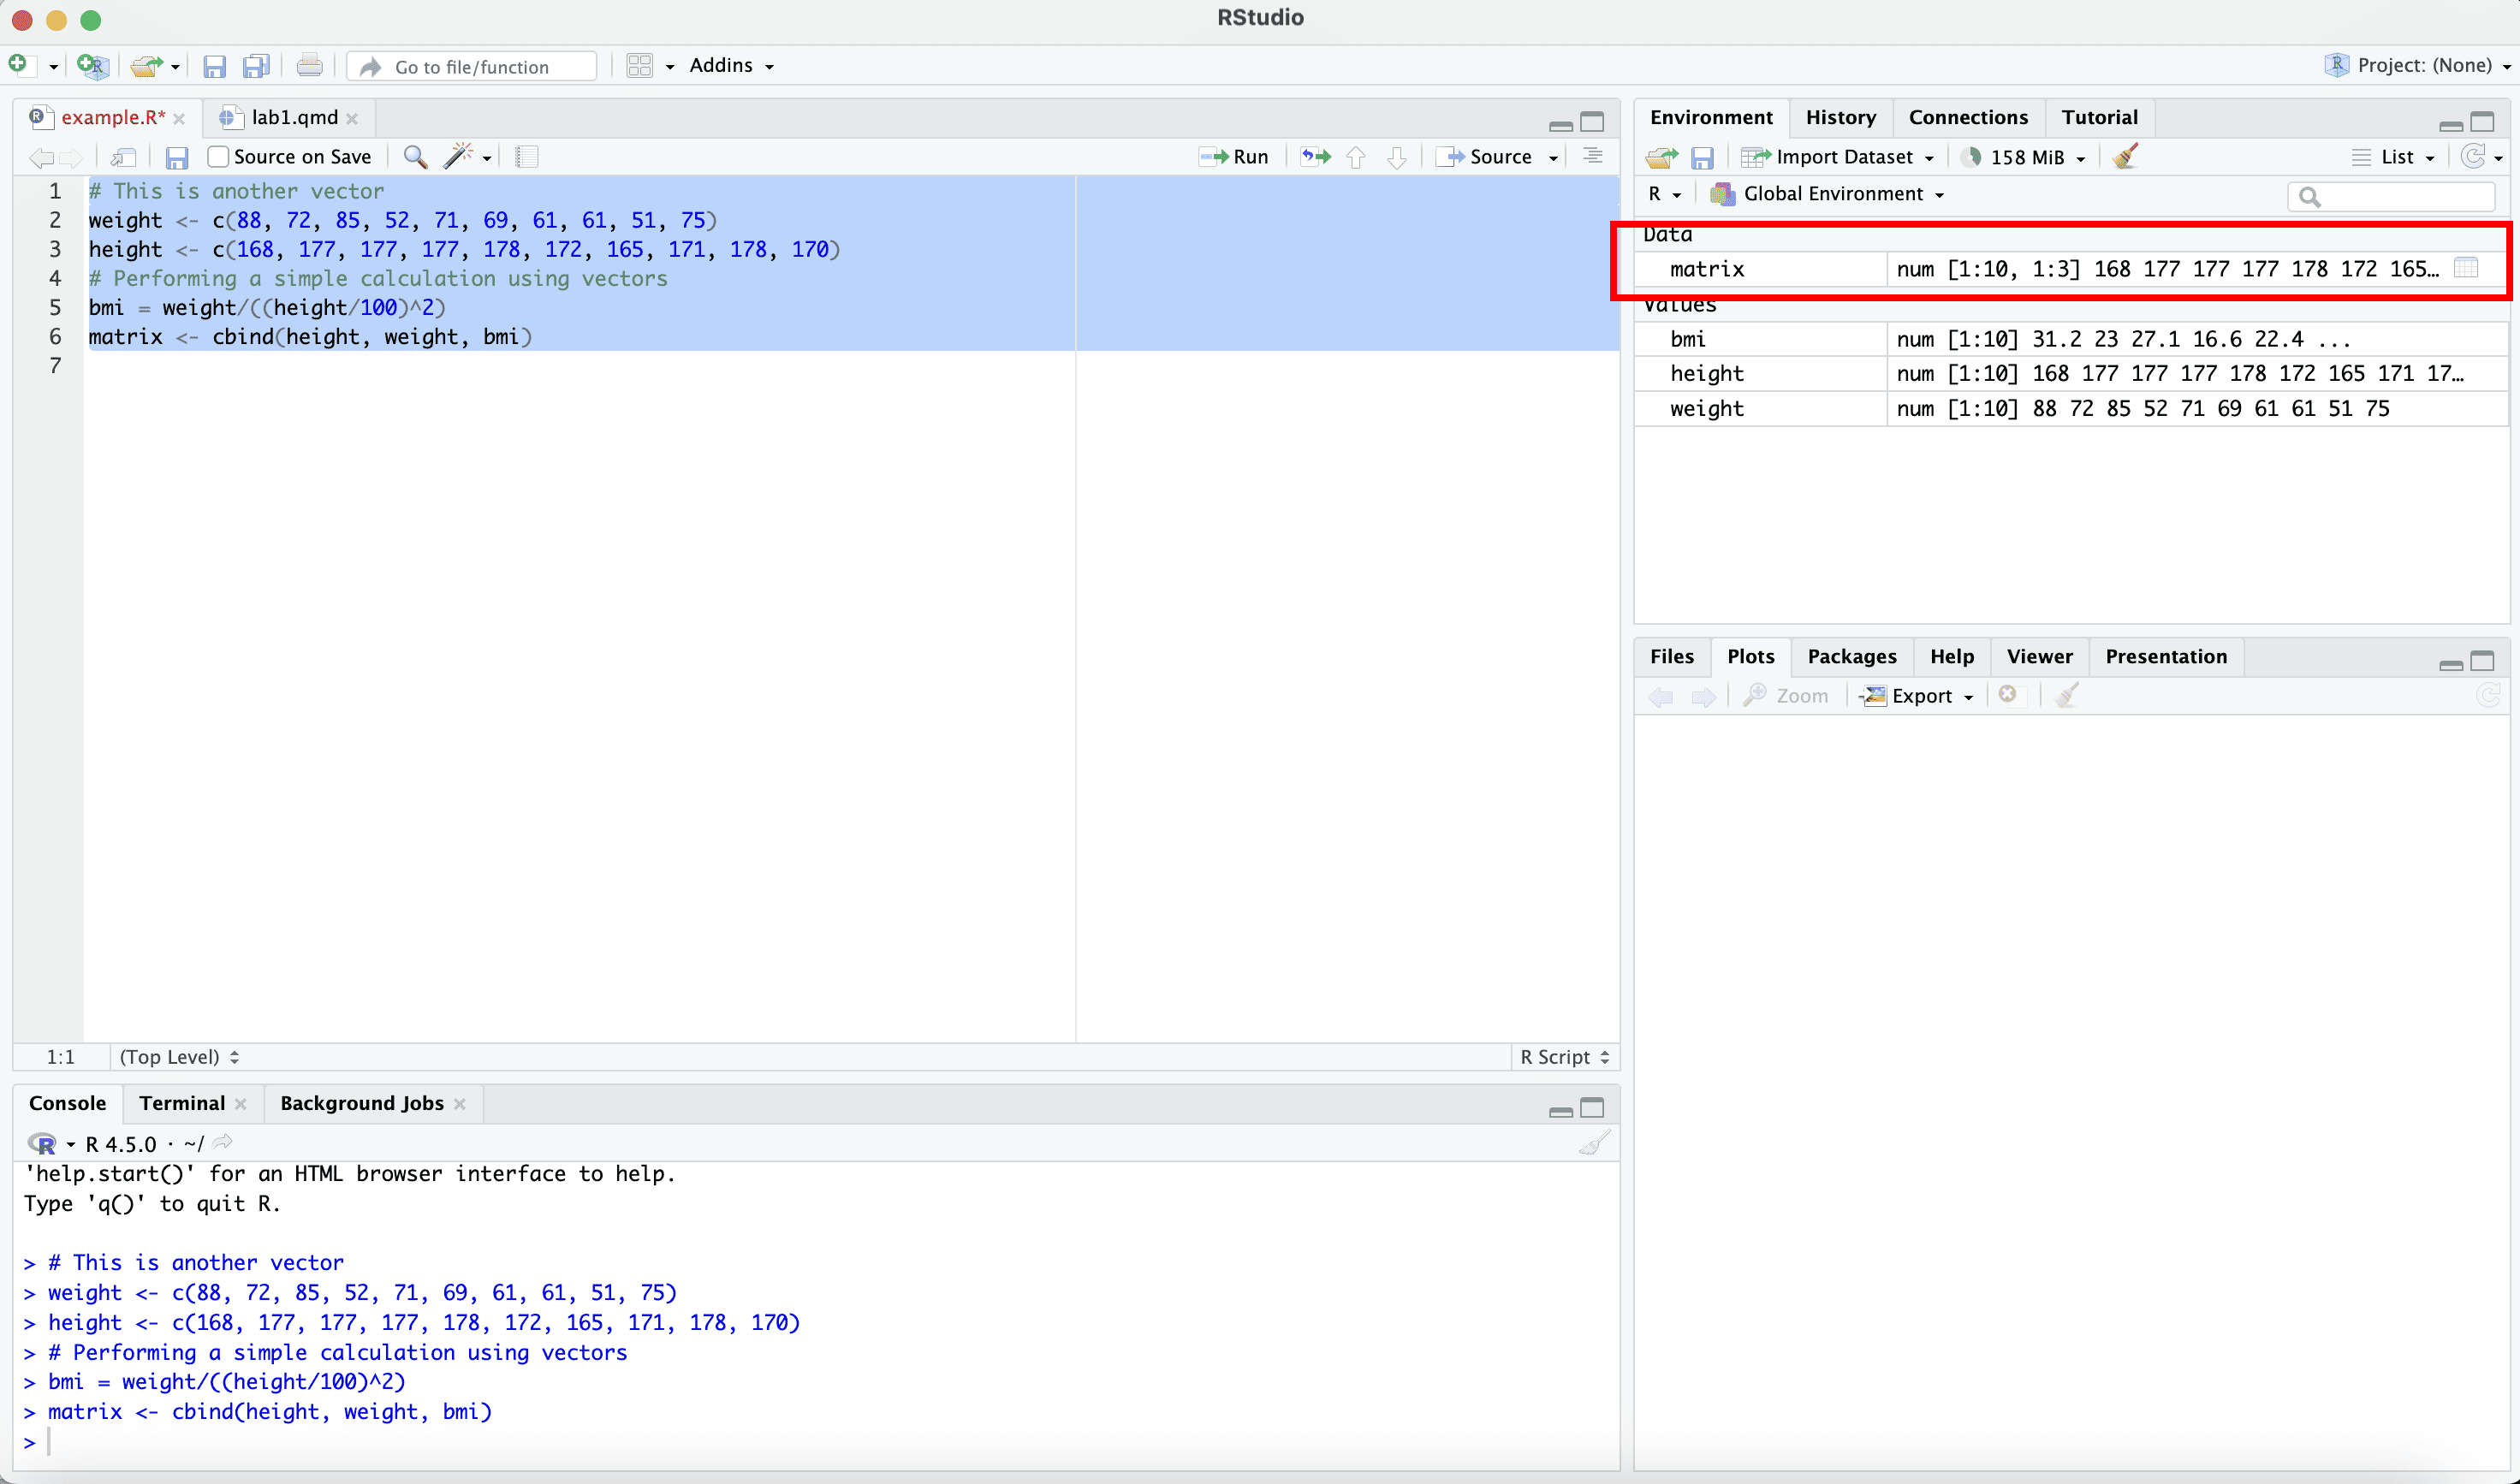Switch to the History tab
This screenshot has width=2520, height=1484.
[x=1840, y=117]
